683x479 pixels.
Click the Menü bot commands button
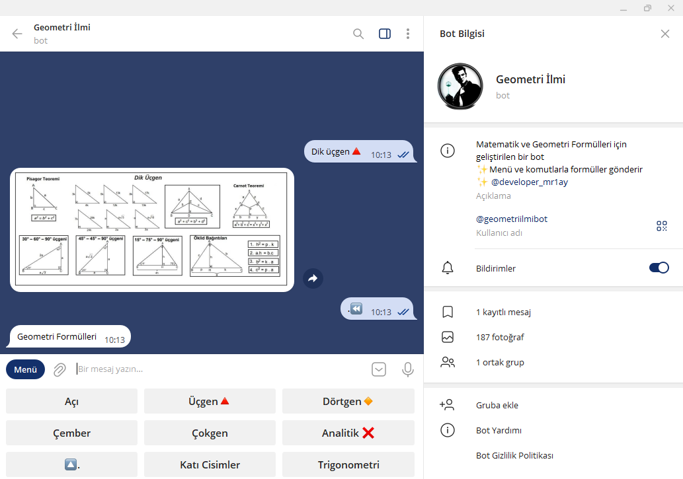pyautogui.click(x=25, y=369)
